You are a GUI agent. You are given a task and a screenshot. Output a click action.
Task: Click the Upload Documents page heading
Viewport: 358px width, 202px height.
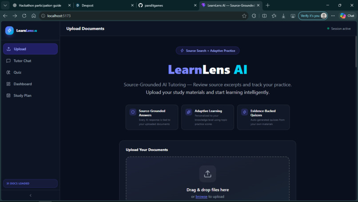coord(85,28)
